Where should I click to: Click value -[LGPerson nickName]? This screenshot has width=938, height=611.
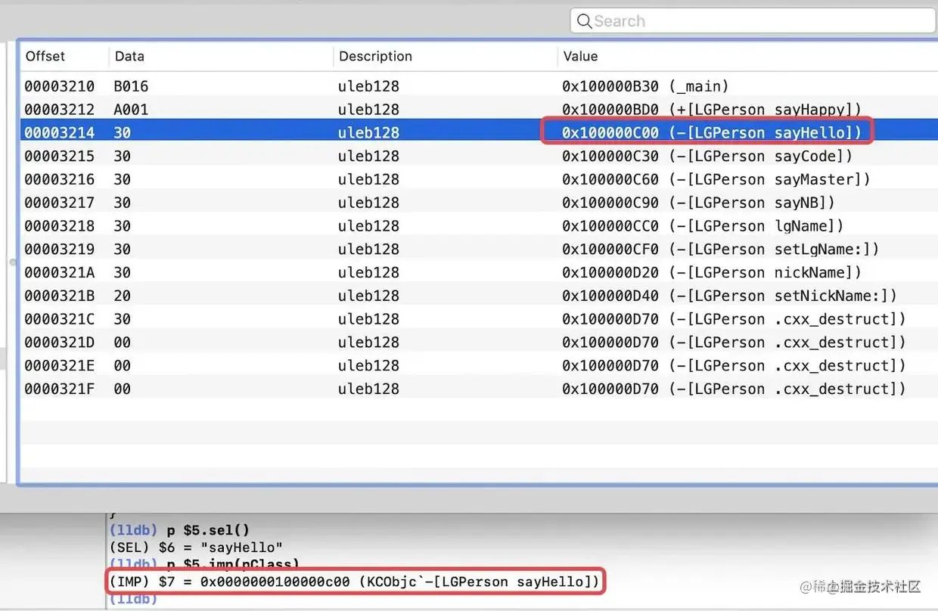765,272
